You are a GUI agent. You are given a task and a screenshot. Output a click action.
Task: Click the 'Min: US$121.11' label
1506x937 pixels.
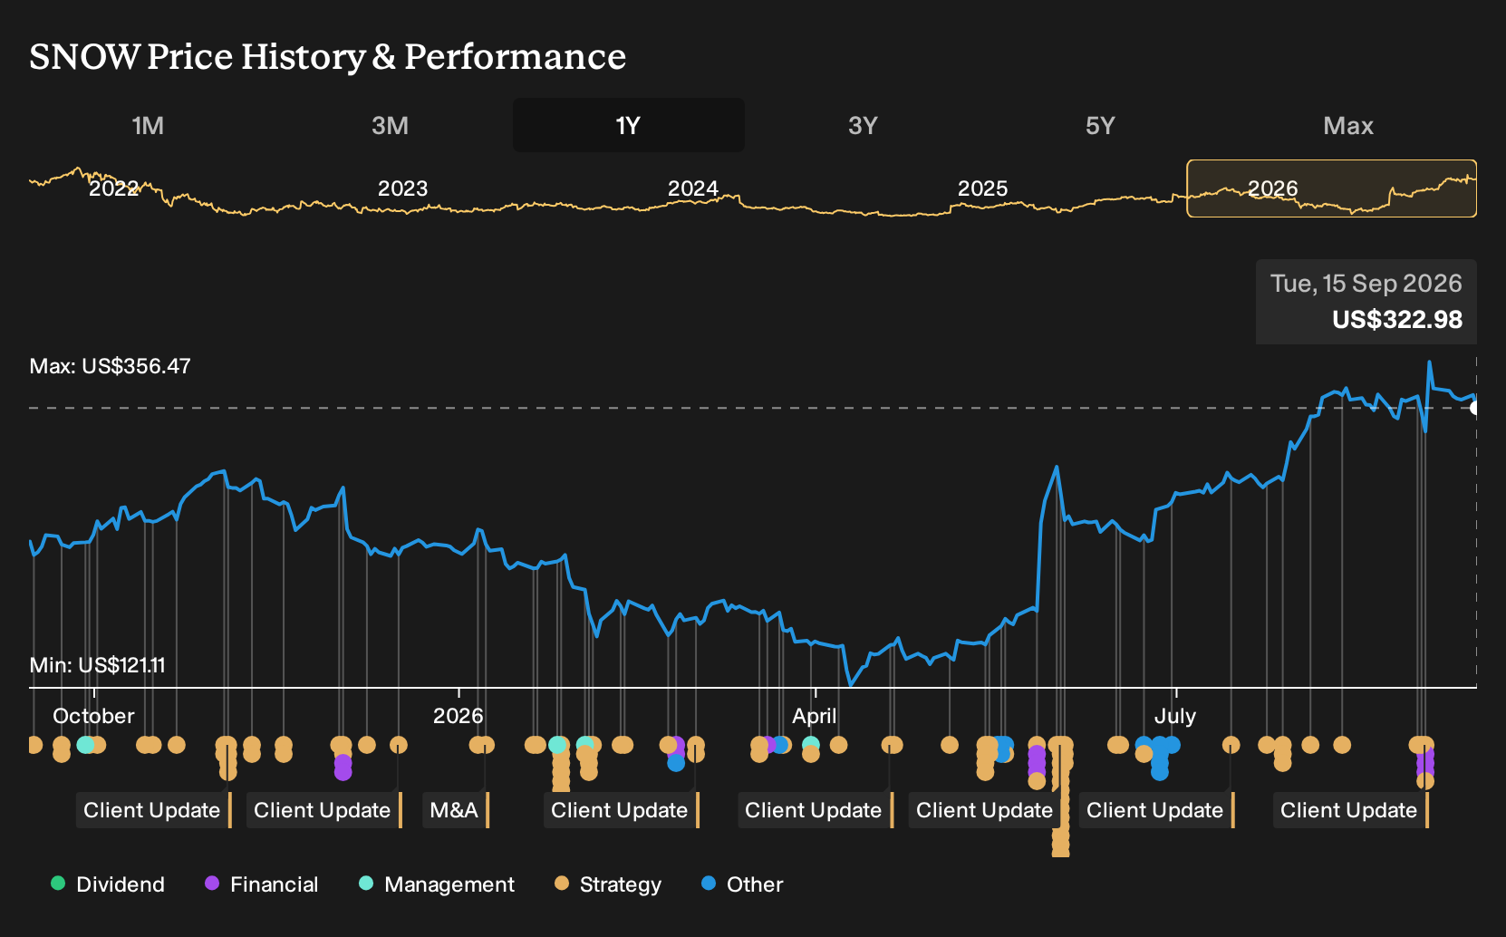[97, 665]
